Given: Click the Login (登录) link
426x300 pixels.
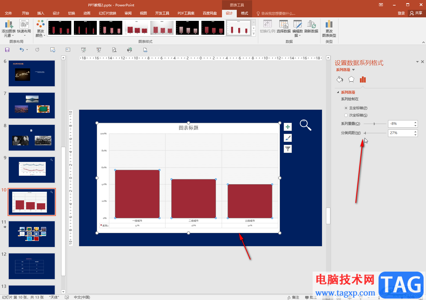Looking at the screenshot, I should click(401, 13).
